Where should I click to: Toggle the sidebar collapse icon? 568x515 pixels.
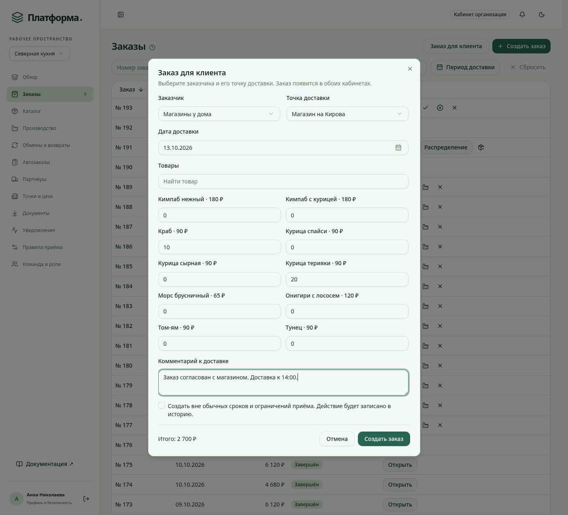click(x=121, y=15)
